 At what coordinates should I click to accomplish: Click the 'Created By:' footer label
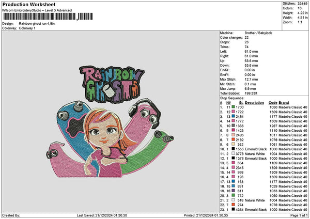(11, 215)
